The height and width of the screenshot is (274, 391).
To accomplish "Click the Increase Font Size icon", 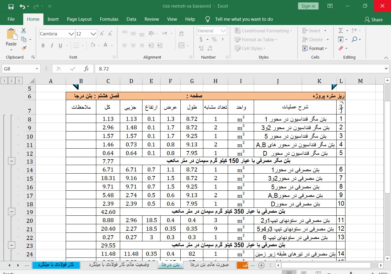I will 102,34.
